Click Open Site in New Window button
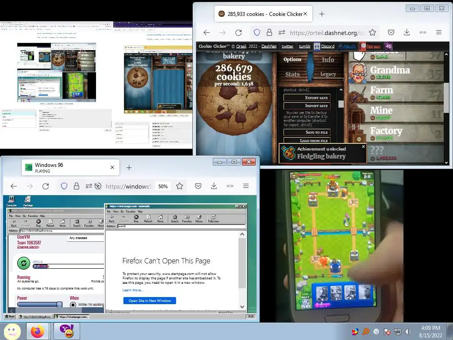453x340 pixels. tap(150, 301)
